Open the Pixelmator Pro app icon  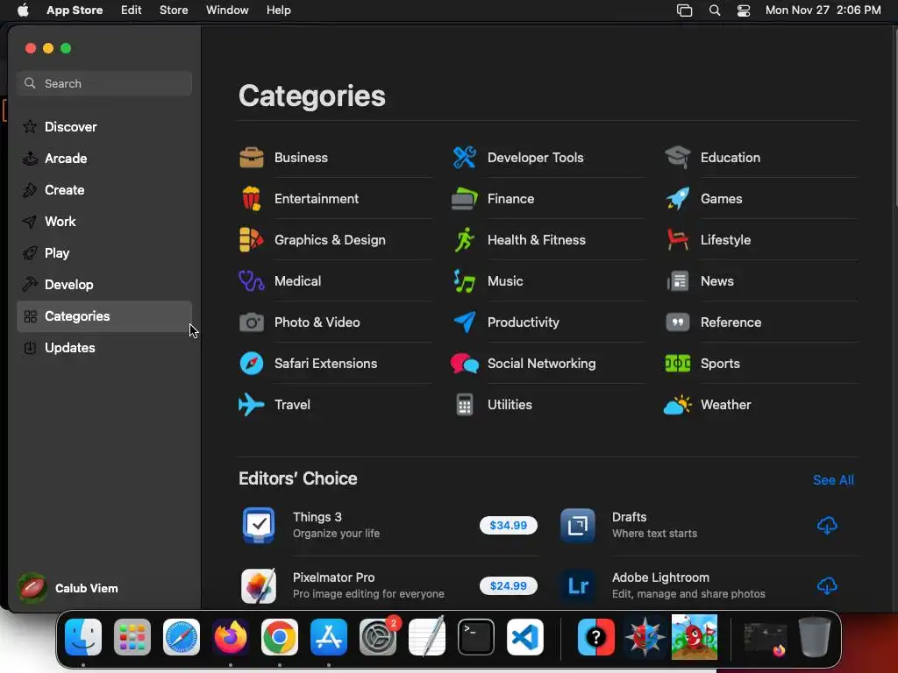[x=259, y=585]
